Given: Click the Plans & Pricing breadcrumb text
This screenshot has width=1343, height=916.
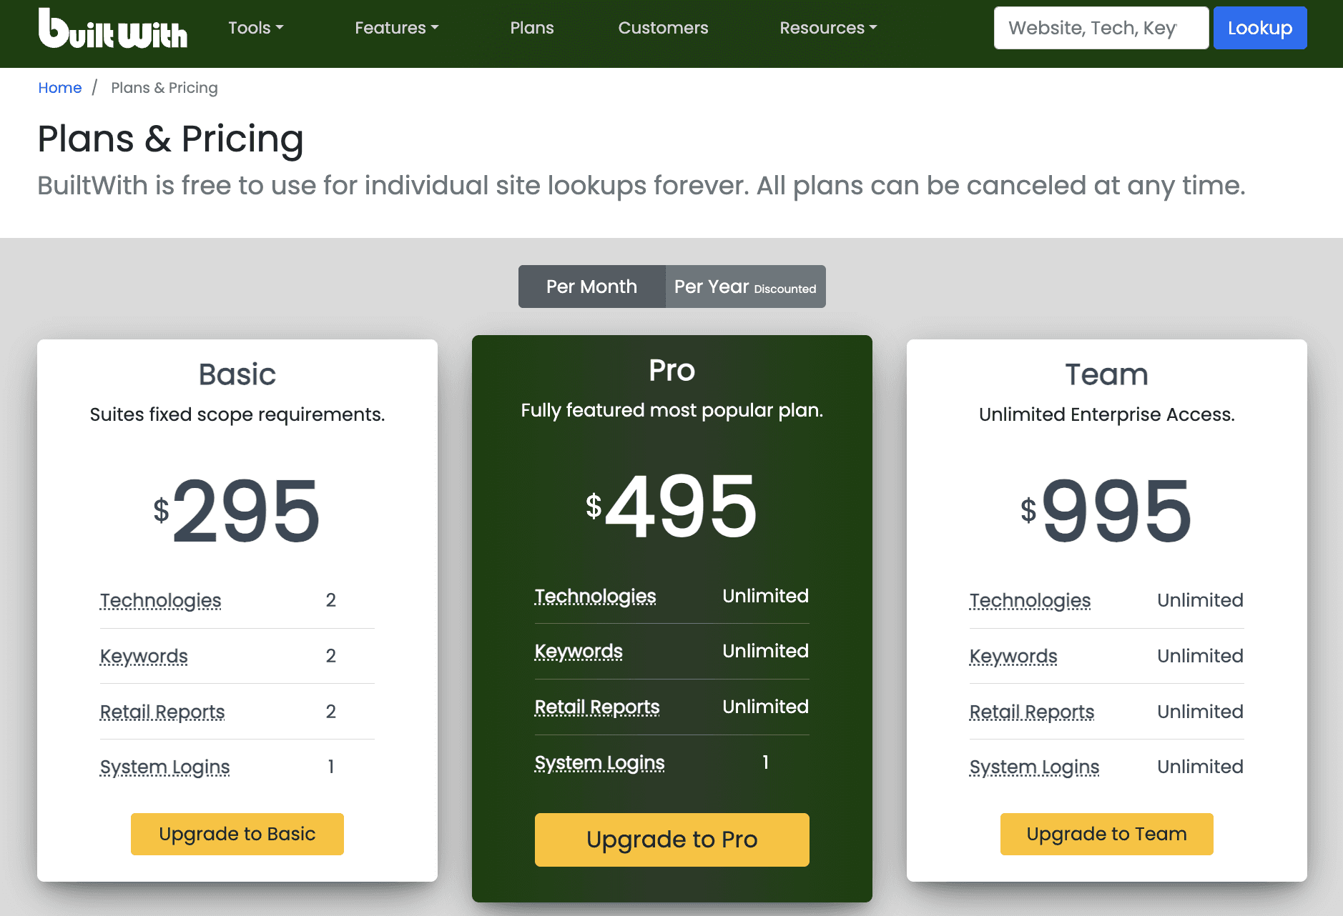Looking at the screenshot, I should click(164, 88).
